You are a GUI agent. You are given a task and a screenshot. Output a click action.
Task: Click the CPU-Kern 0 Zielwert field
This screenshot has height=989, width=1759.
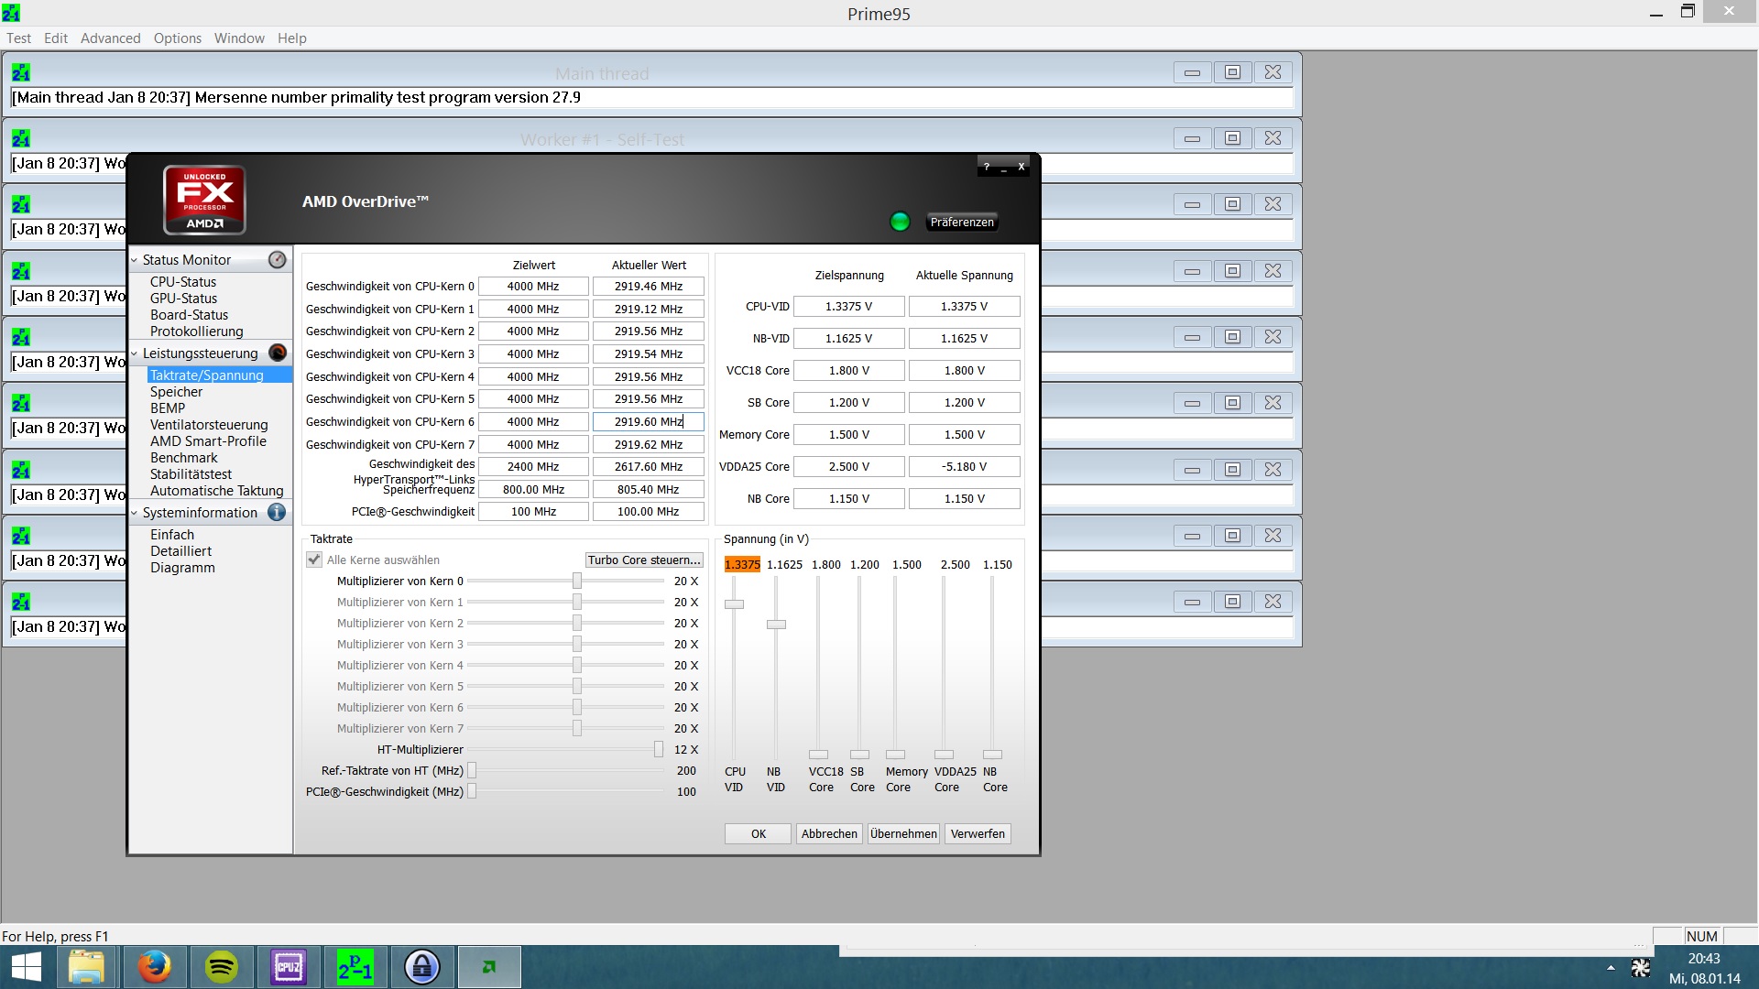tap(533, 287)
